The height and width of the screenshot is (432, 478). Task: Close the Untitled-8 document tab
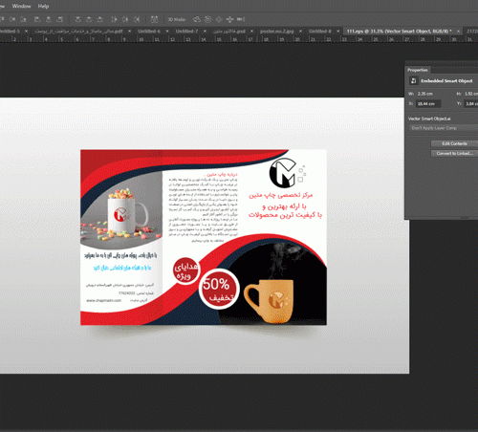(x=338, y=32)
